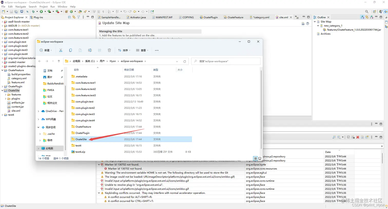Switch to the MANIFEST.MF editor tab
Image resolution: width=388 pixels, height=209 pixels.
pyautogui.click(x=162, y=17)
